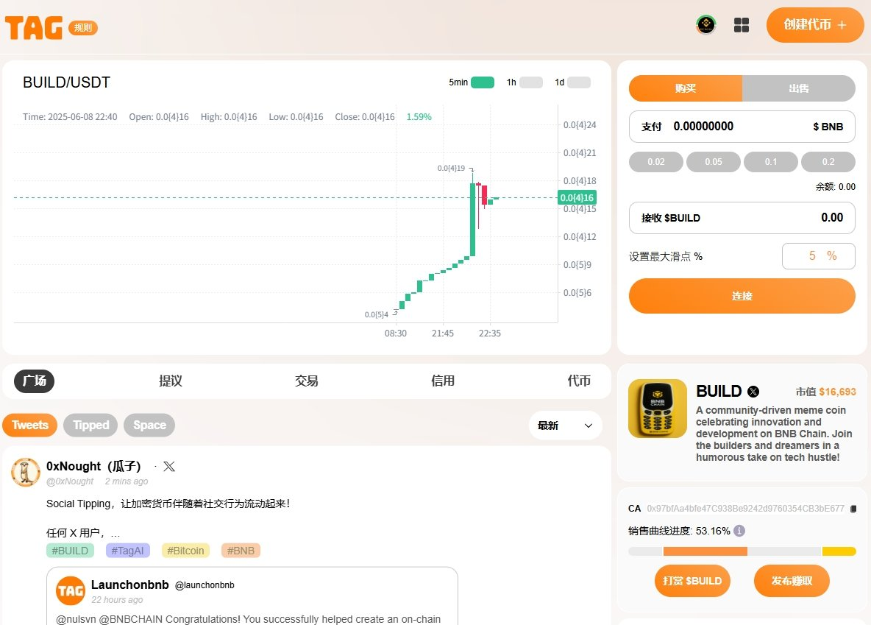Viewport: 871px width, 625px height.
Task: Click the 余额: 0.00 balance text
Action: 836,187
